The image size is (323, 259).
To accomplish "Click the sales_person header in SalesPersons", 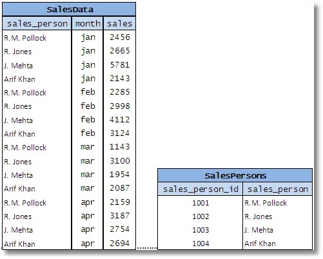I will coord(278,189).
